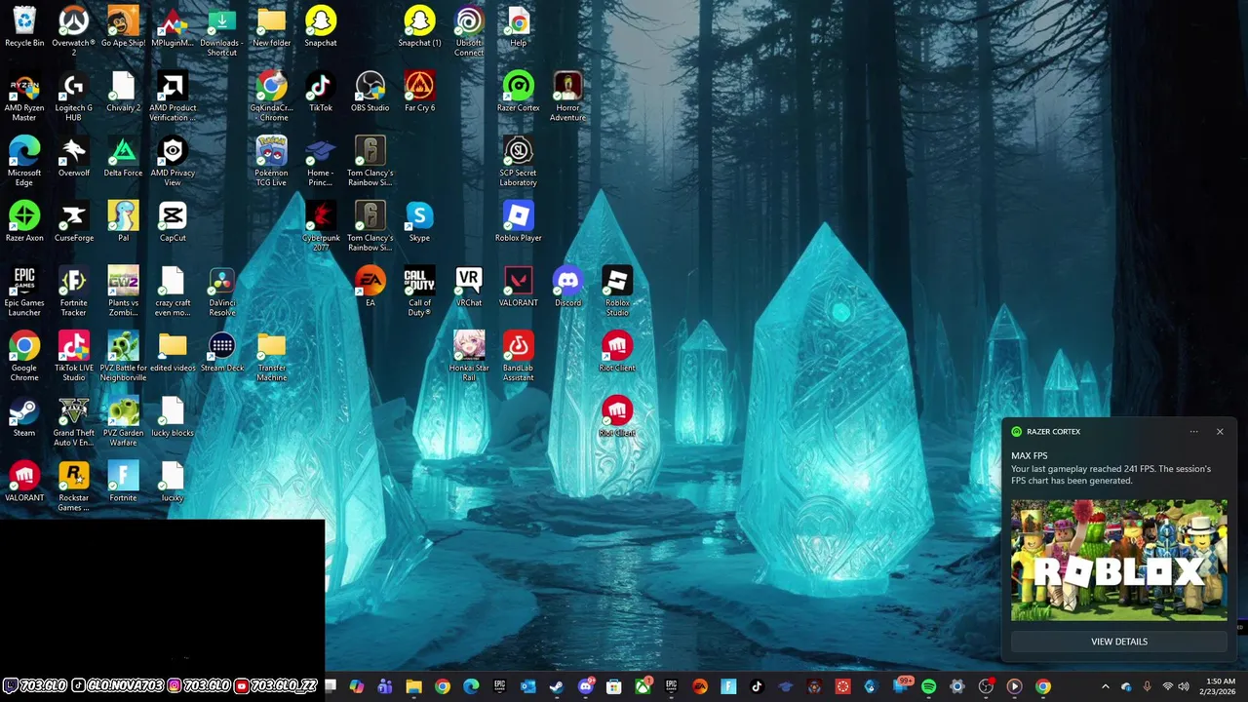Launch CurseForge from the desktop

tap(73, 221)
